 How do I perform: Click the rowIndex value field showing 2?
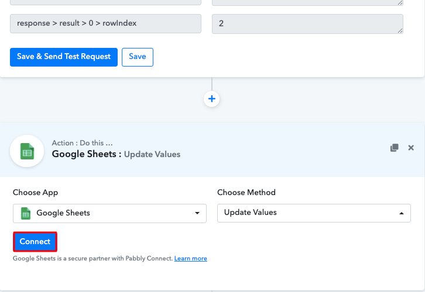(x=308, y=24)
